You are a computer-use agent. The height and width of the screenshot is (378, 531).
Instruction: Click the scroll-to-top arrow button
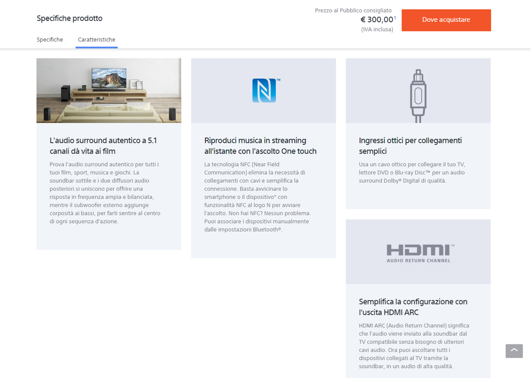[514, 351]
